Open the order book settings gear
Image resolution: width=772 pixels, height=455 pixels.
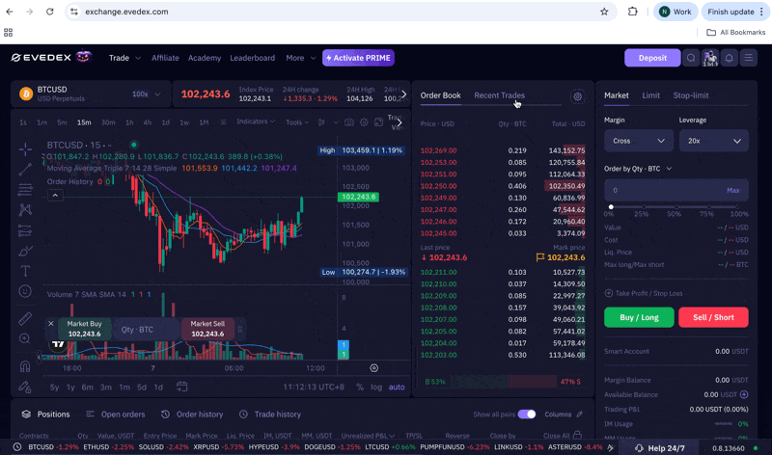pyautogui.click(x=577, y=96)
